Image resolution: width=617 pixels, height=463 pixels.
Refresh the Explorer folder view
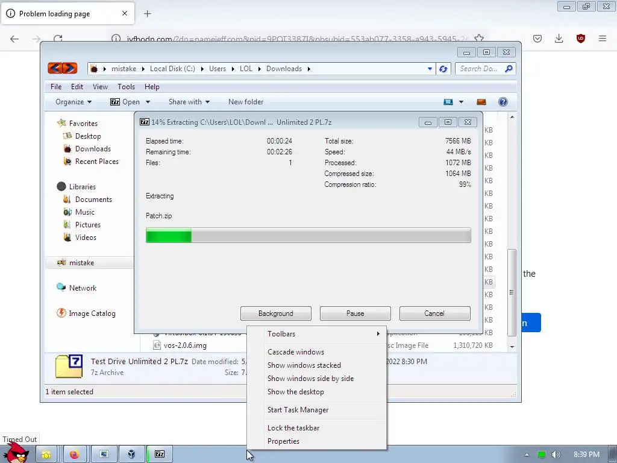coord(443,69)
